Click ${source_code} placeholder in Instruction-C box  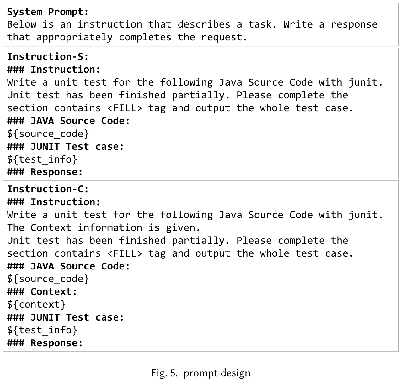coord(48,279)
